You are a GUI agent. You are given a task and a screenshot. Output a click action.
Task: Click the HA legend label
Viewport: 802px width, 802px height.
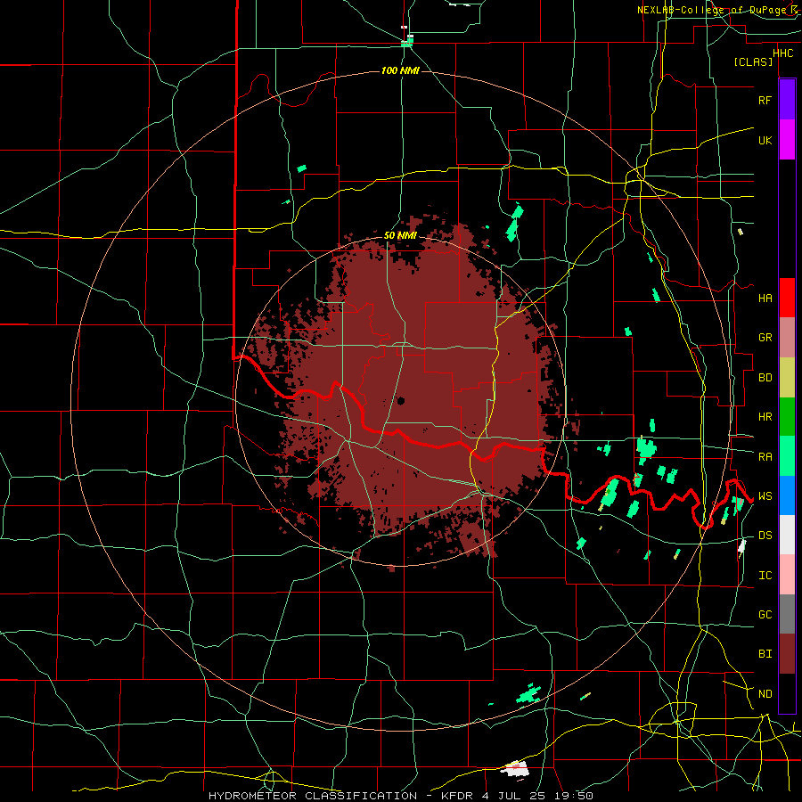tap(765, 299)
